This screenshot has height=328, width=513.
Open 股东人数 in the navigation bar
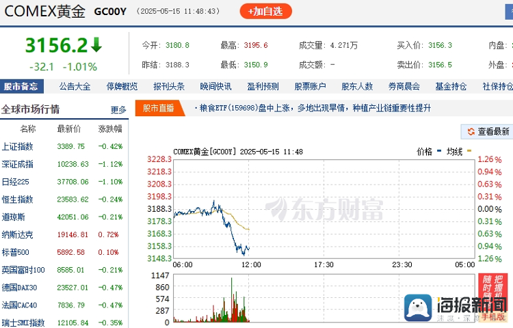point(357,87)
